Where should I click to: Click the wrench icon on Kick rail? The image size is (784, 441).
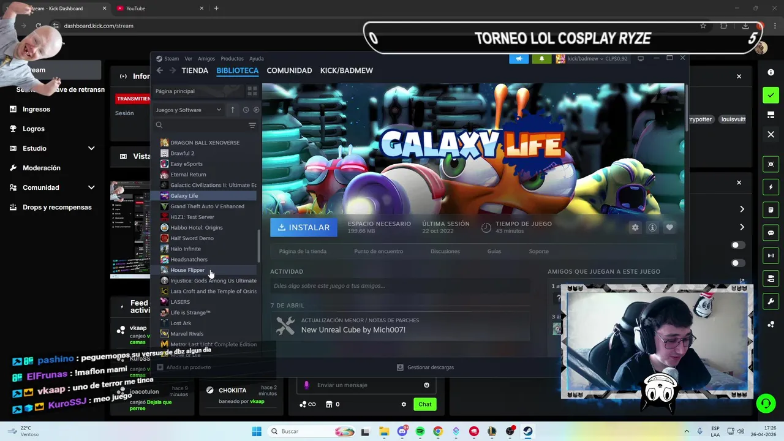point(771,301)
